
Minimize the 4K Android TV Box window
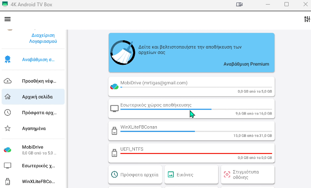[x=268, y=4]
